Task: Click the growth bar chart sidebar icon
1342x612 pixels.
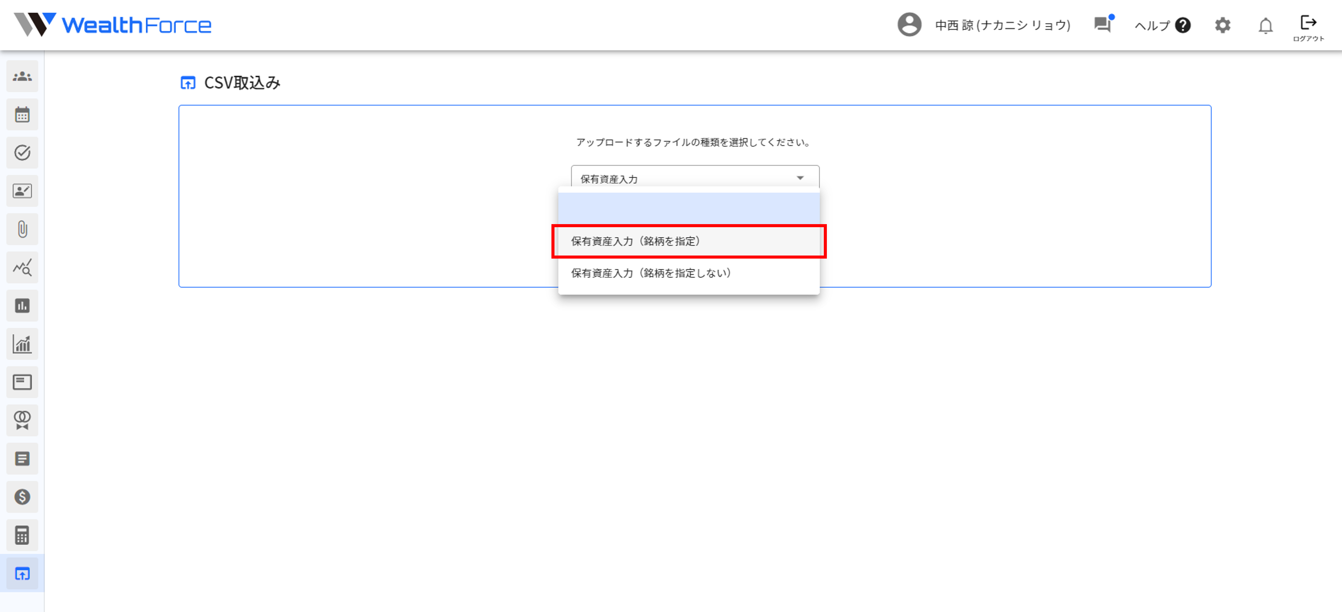Action: [x=22, y=344]
